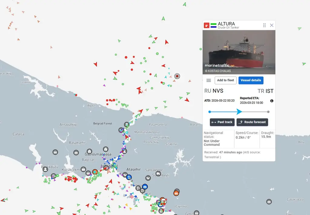
Task: Click the port icon right of Belgrad Forest
Action: [x=127, y=124]
